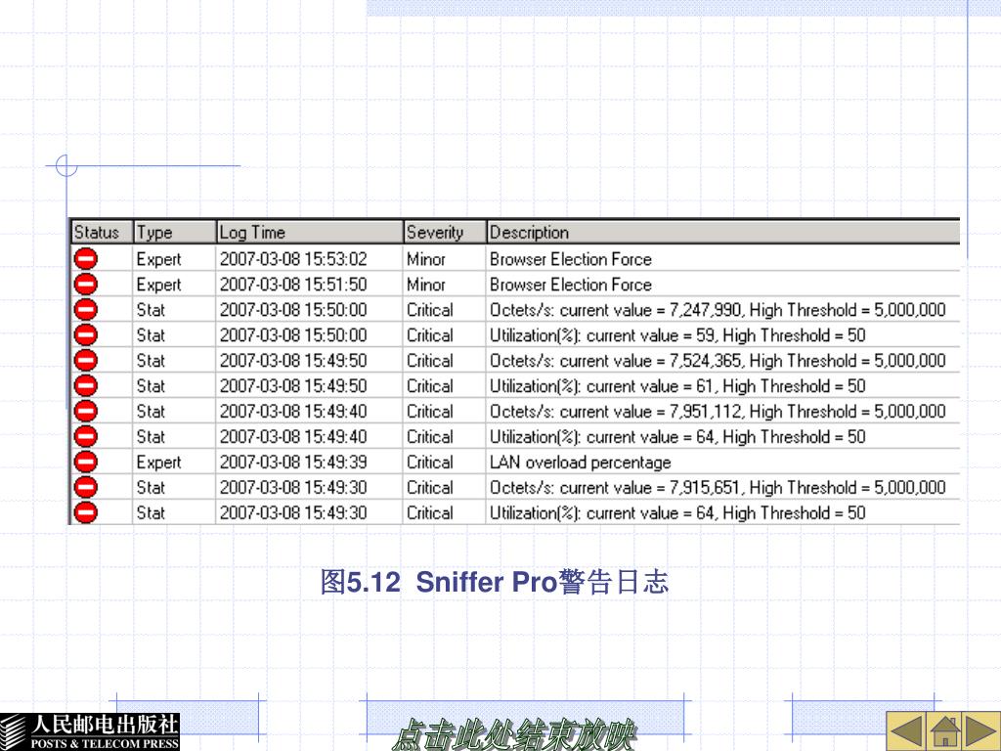Click the end slideshow link text
This screenshot has height=751, width=1001.
[x=514, y=734]
